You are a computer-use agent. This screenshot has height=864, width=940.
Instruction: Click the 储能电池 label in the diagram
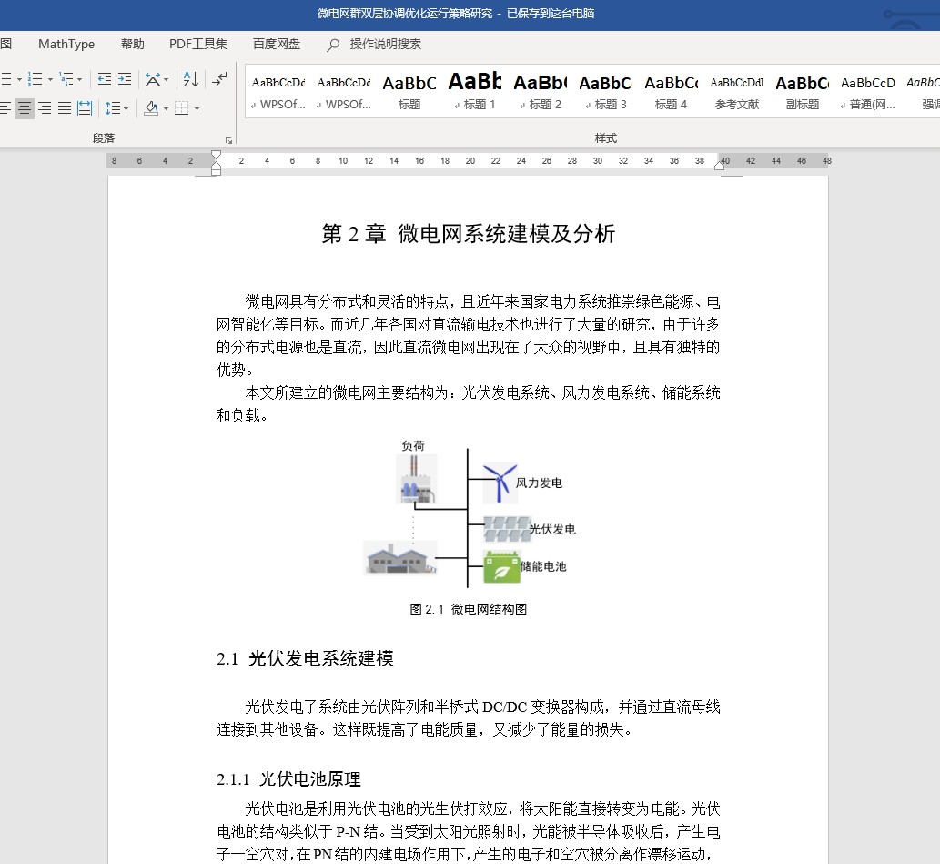[543, 566]
